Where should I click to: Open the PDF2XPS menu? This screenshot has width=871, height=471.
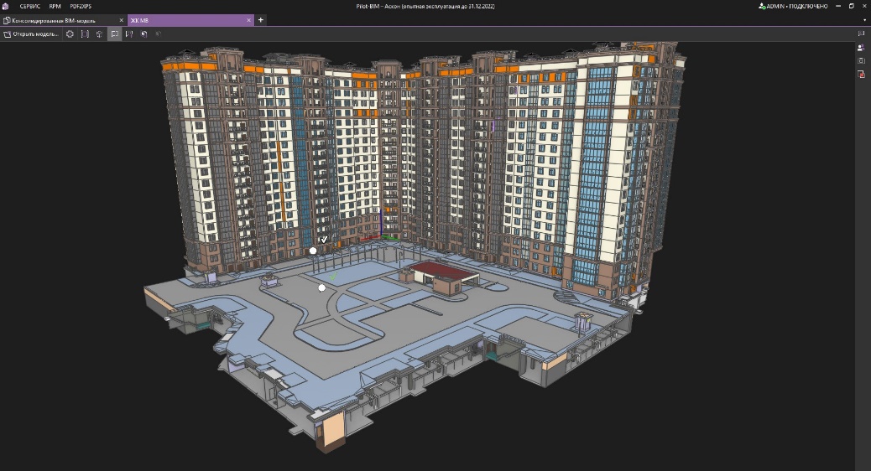point(81,6)
